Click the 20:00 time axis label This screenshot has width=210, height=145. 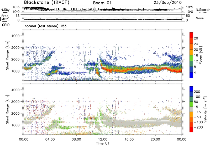(x=155, y=140)
